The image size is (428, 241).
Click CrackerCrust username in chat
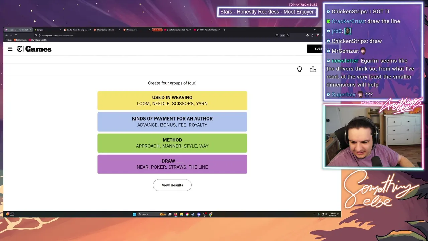point(349,21)
